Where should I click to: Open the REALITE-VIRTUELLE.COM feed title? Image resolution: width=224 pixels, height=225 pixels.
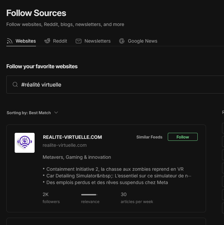[73, 137]
